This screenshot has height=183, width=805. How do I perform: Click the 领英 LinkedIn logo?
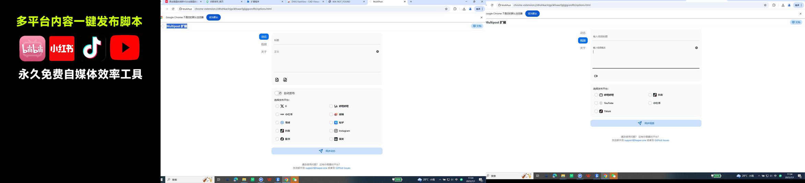[x=336, y=139]
